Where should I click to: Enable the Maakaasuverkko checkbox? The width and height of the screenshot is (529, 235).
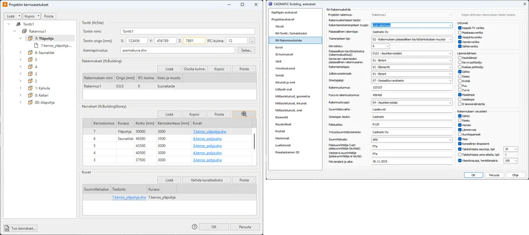(459, 32)
